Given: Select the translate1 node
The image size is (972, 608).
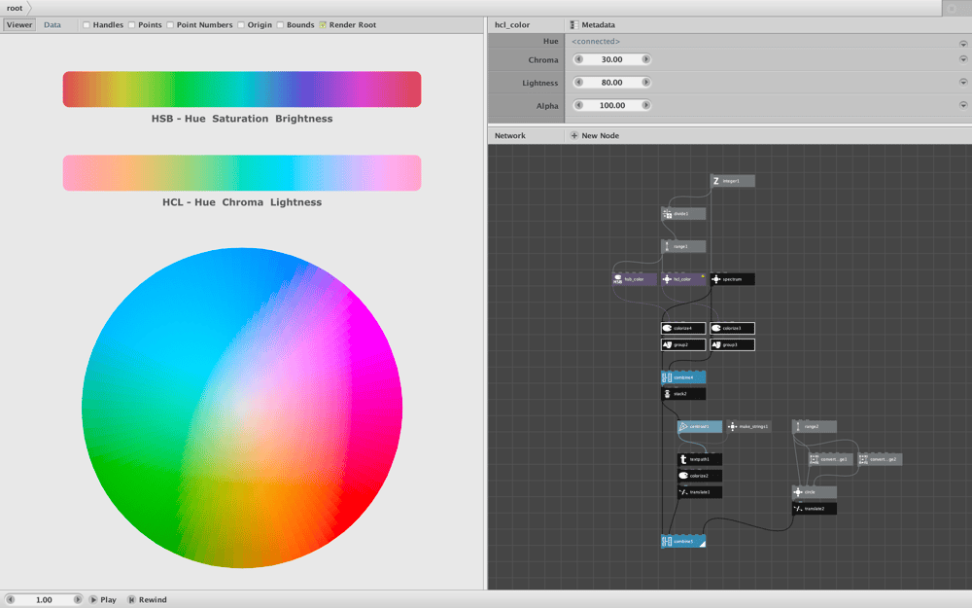Looking at the screenshot, I should pos(699,492).
